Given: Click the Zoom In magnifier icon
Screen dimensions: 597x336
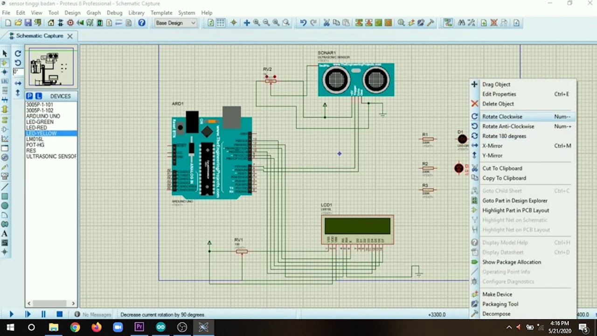Looking at the screenshot, I should point(257,23).
